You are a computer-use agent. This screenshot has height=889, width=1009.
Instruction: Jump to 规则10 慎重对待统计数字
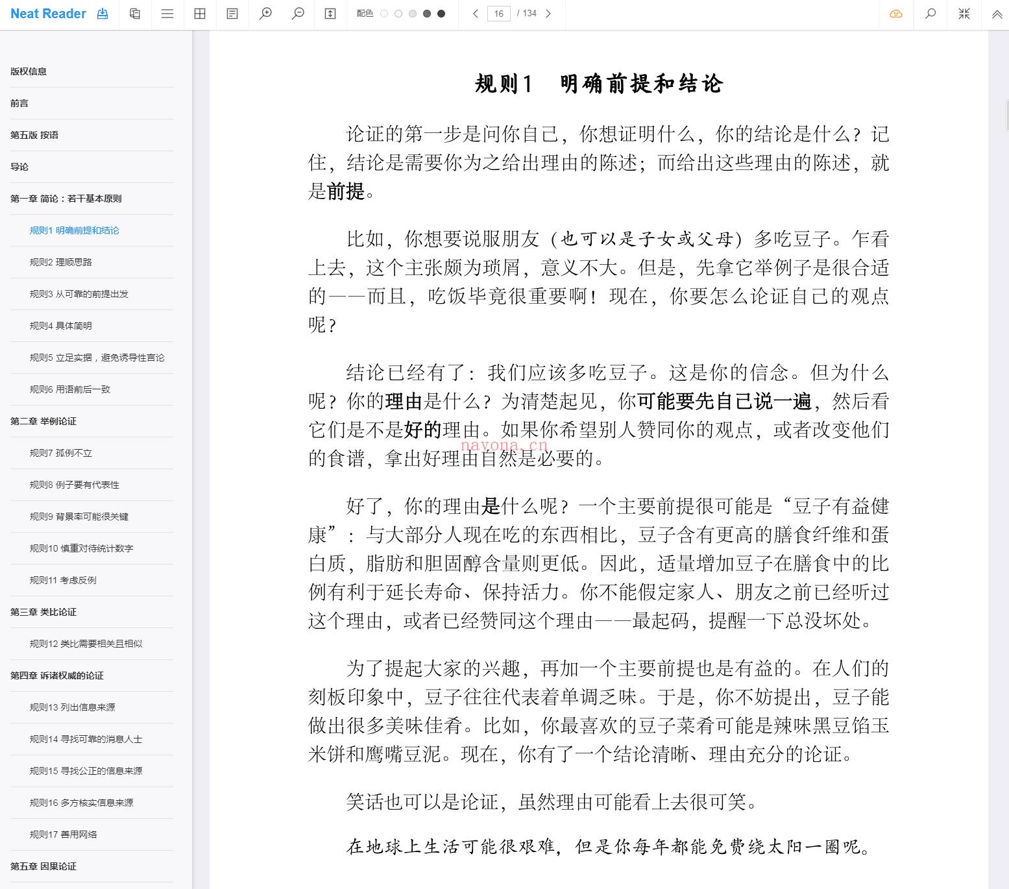tap(82, 548)
